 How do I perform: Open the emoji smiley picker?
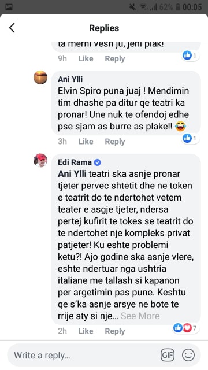click(x=188, y=355)
